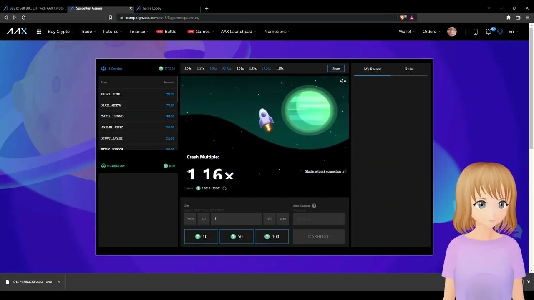Expand the Finance dropdown
This screenshot has height=300, width=534.
point(139,32)
